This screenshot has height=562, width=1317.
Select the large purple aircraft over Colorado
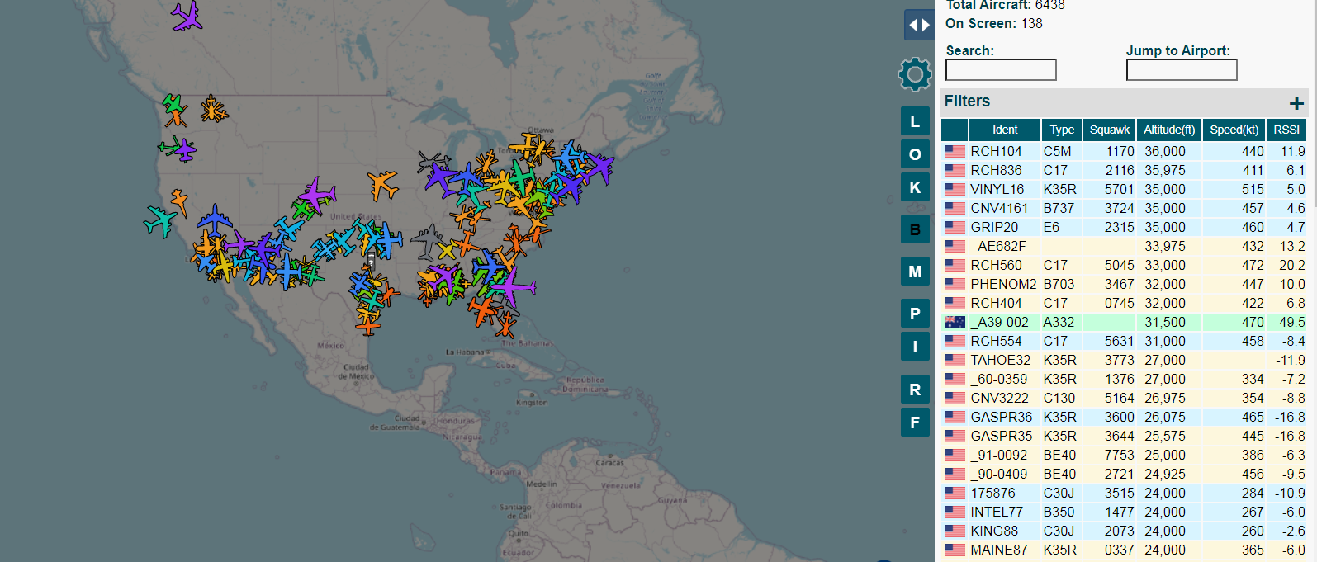click(316, 195)
